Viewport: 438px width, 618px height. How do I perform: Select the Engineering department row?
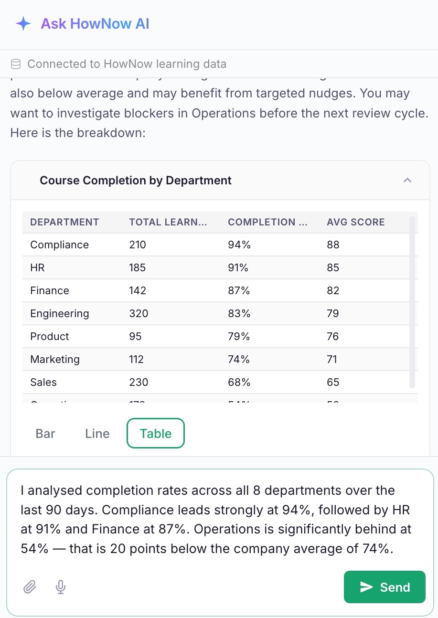[220, 314]
